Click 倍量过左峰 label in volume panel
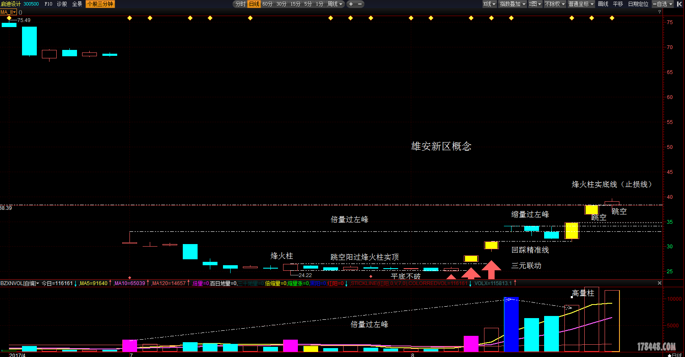This screenshot has height=357, width=685. point(369,324)
